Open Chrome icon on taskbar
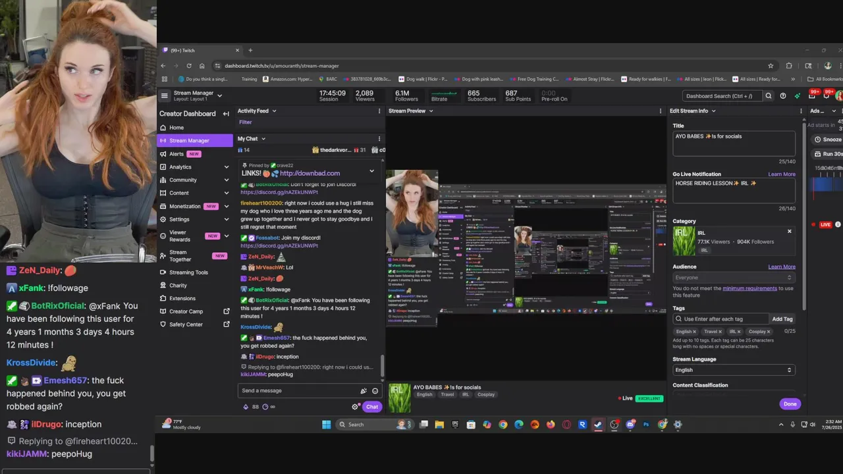The height and width of the screenshot is (474, 843). click(x=503, y=425)
